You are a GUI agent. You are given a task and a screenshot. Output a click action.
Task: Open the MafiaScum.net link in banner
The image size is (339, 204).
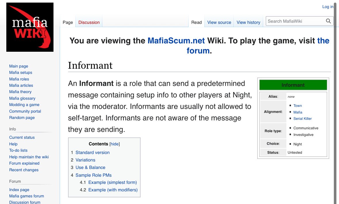(x=176, y=41)
